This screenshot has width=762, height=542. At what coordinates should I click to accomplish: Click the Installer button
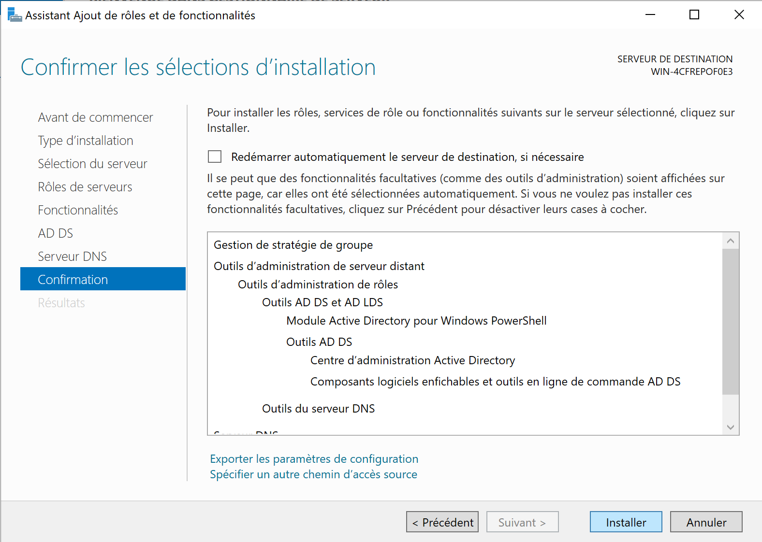[626, 522]
